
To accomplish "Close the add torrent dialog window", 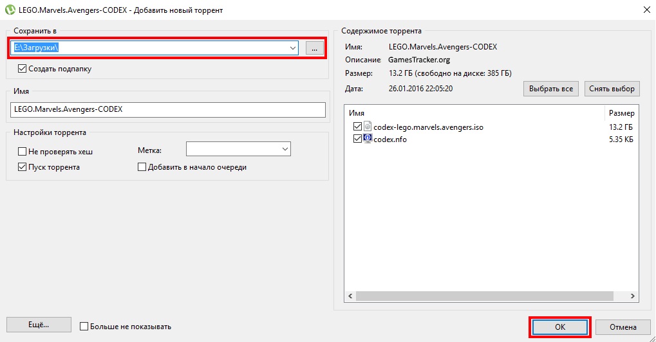I will [646, 10].
